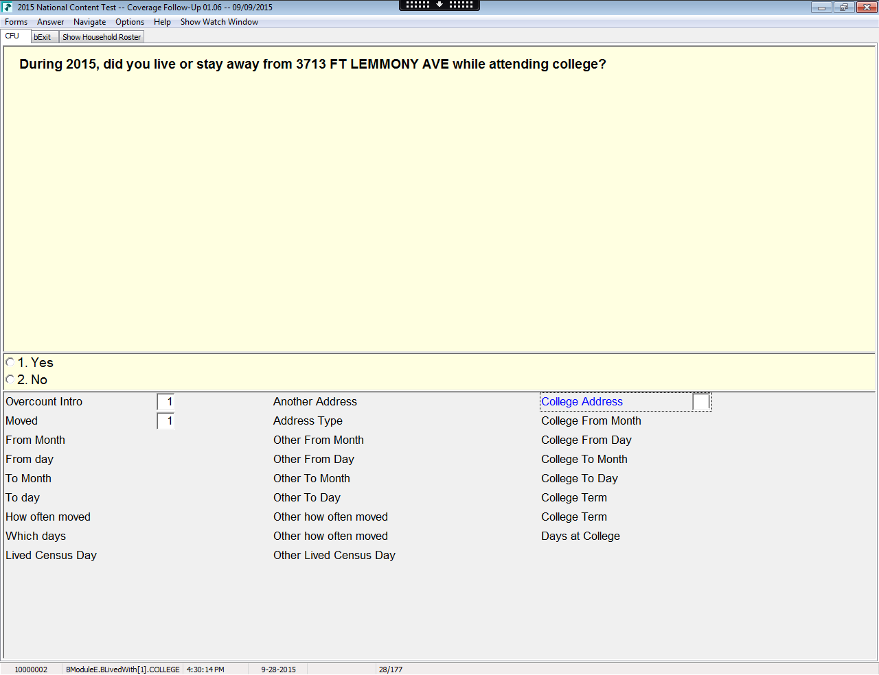Switch to the CFU tab
879x675 pixels.
[12, 36]
